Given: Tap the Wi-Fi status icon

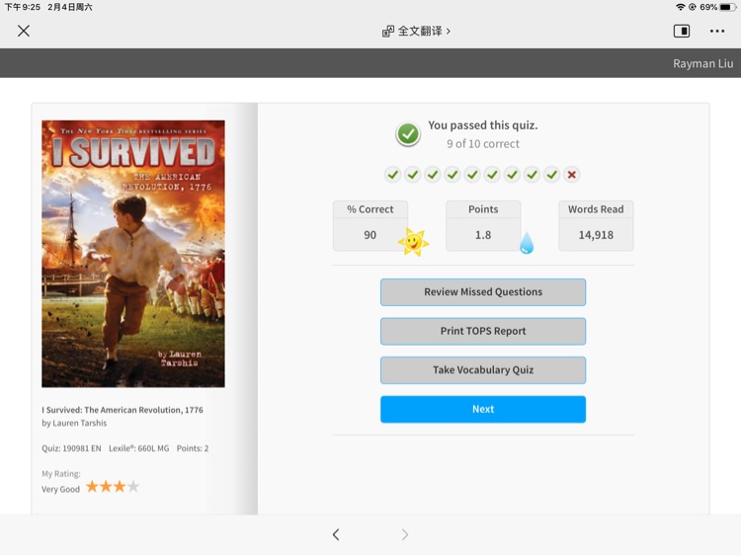Looking at the screenshot, I should [680, 7].
